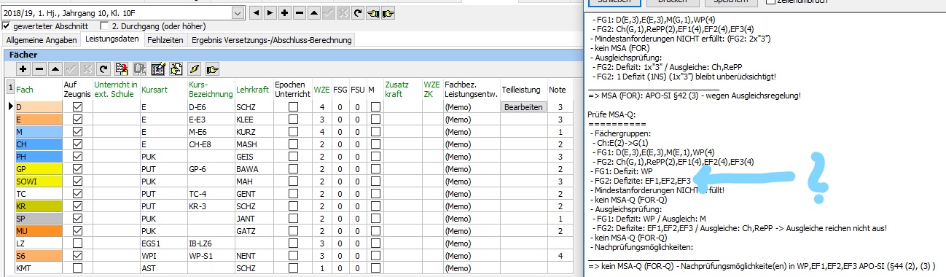Click top toolbar edit triangle icon
This screenshot has height=277, width=946.
[313, 13]
